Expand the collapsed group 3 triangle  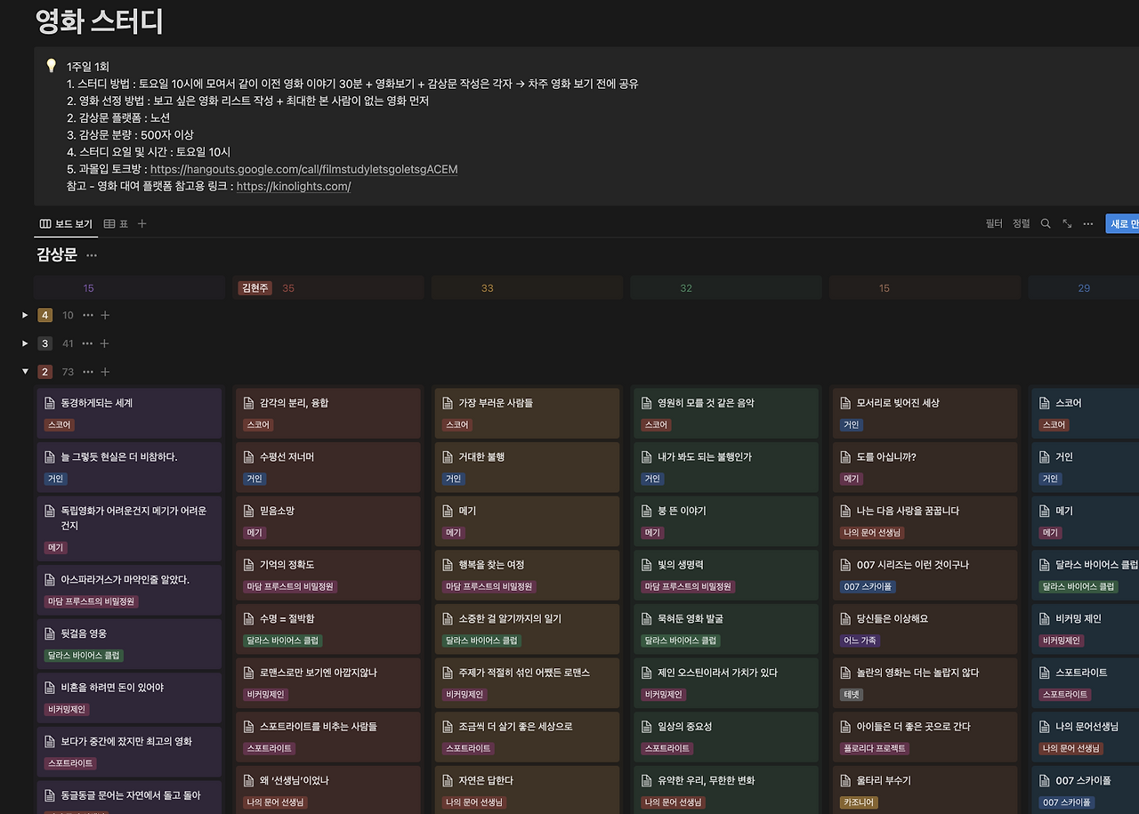pyautogui.click(x=26, y=343)
